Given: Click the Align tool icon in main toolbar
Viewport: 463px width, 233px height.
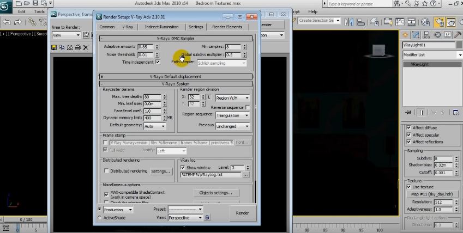Looking at the screenshot, I should 360,22.
